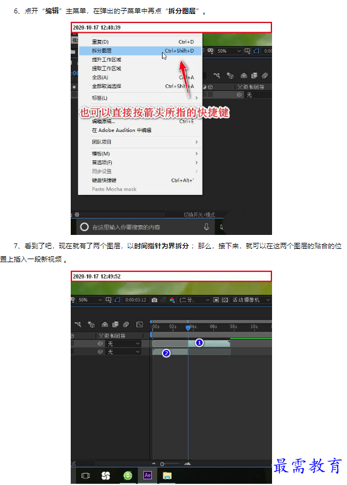Click the 0:00:03:12 timecode field
The image size is (347, 485).
coord(135,300)
